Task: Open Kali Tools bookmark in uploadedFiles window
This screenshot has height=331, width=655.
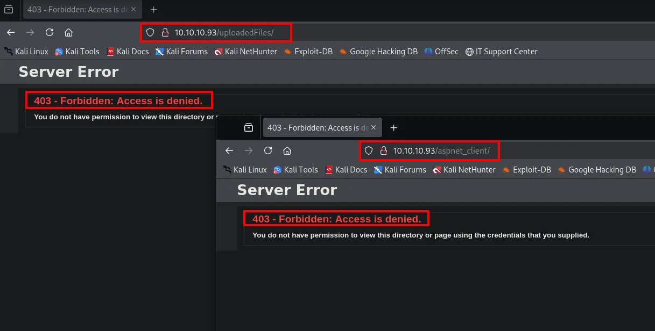Action: coord(77,52)
